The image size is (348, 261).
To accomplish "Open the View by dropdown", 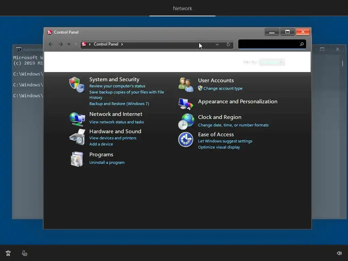I will [272, 62].
